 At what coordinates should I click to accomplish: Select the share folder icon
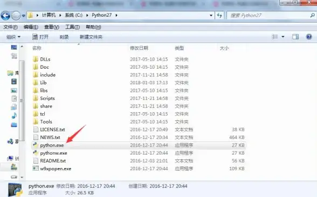pyautogui.click(x=36, y=106)
